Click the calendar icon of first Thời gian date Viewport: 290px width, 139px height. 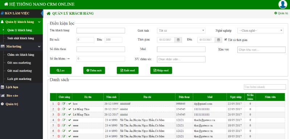[x=178, y=40]
